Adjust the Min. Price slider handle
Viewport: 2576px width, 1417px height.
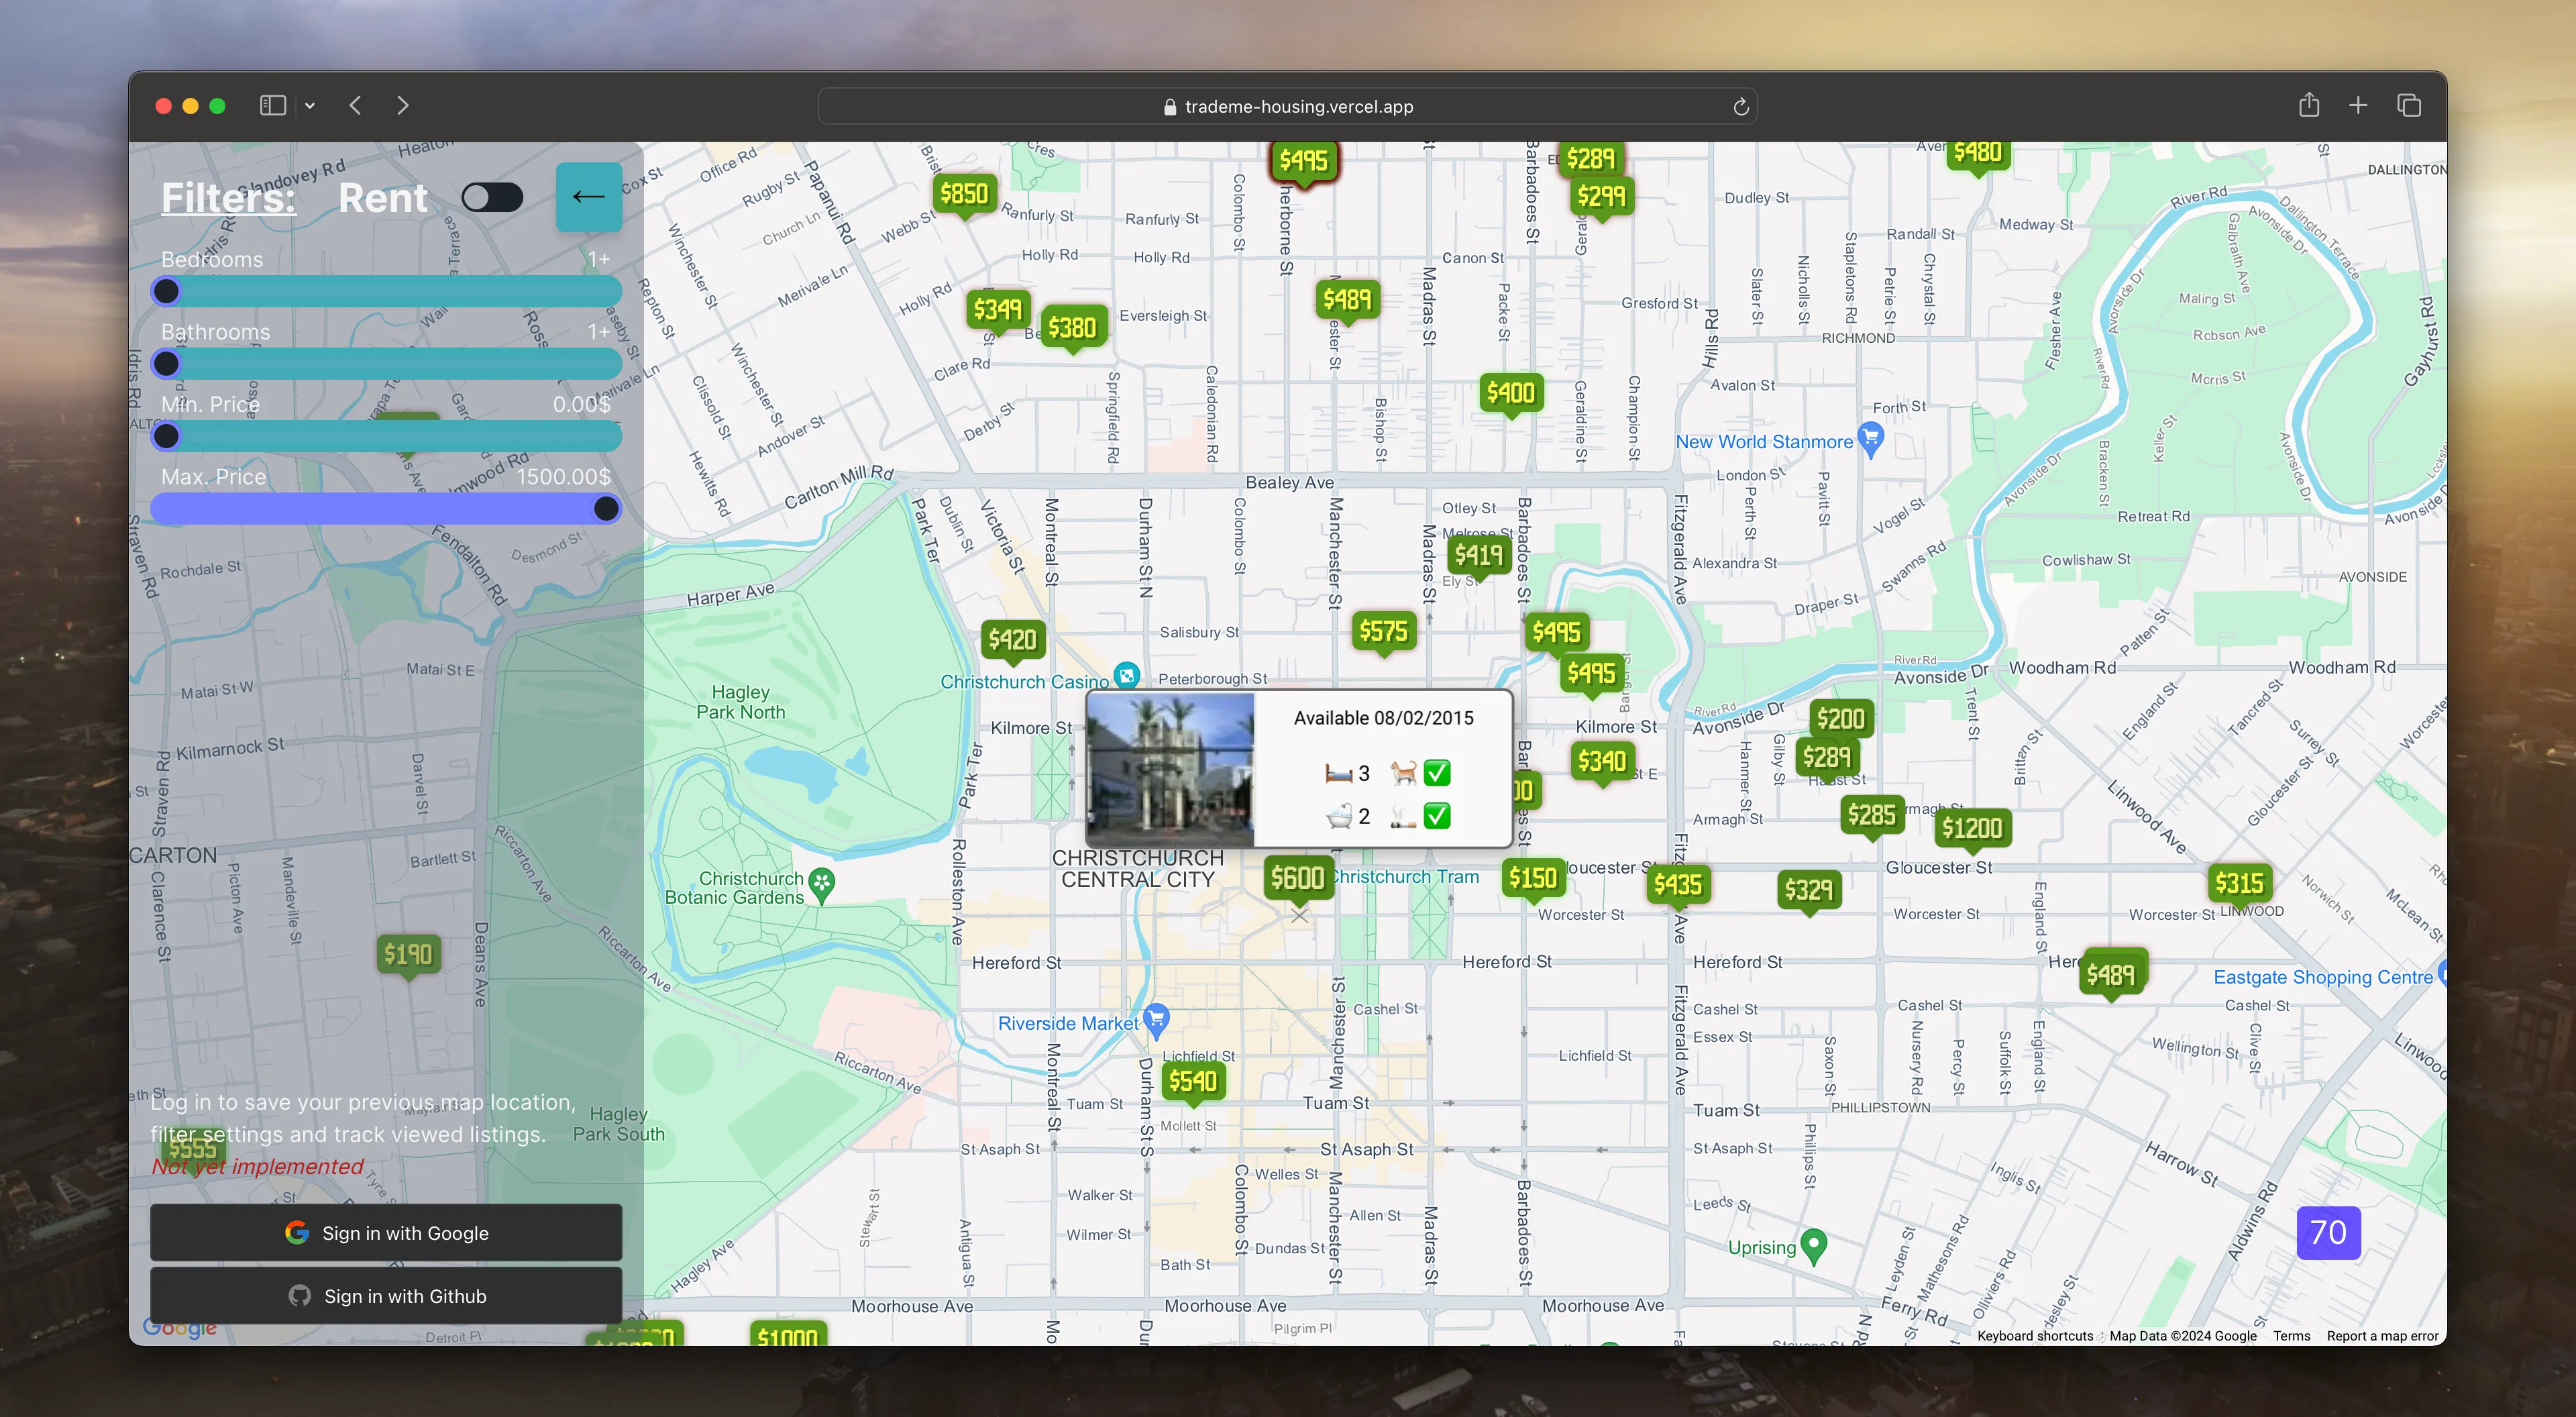pyautogui.click(x=166, y=436)
